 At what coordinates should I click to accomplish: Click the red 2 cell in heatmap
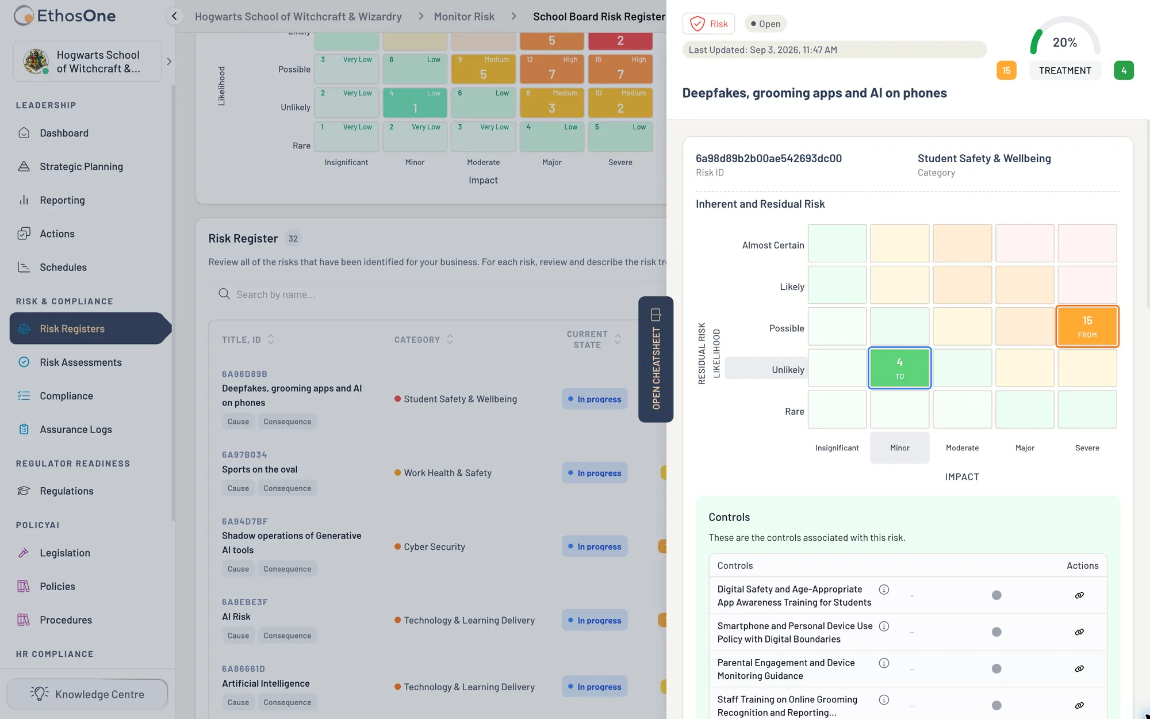coord(620,41)
